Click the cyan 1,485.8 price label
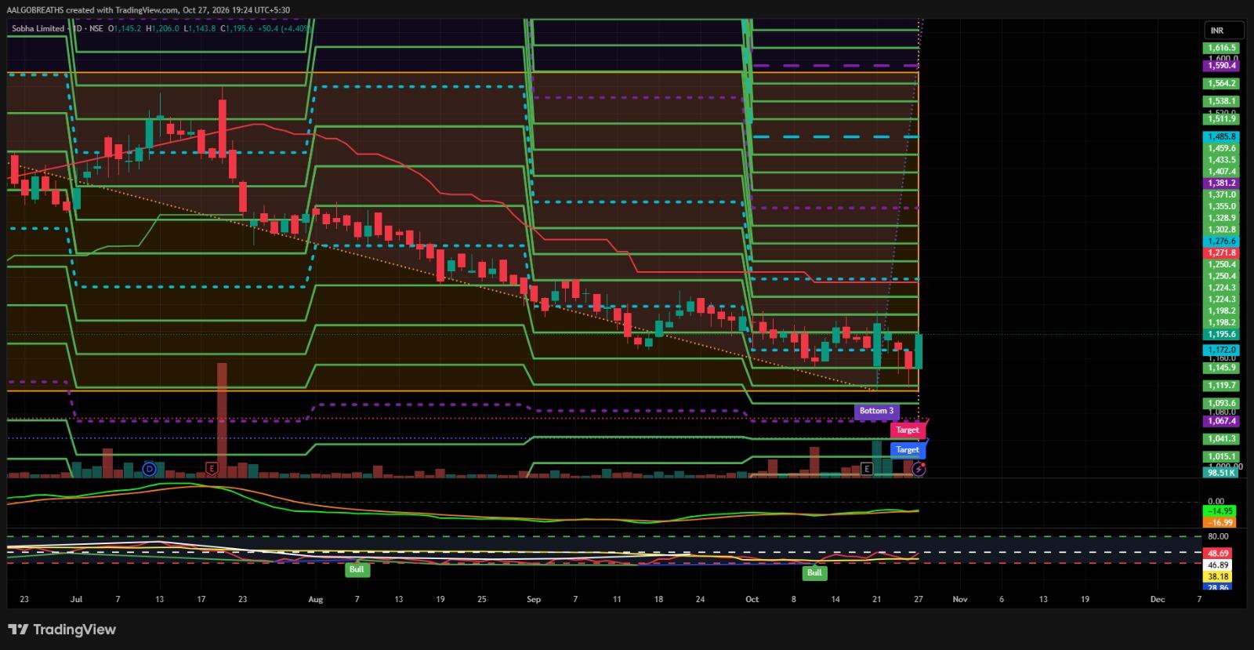The height and width of the screenshot is (650, 1254). click(x=1221, y=136)
